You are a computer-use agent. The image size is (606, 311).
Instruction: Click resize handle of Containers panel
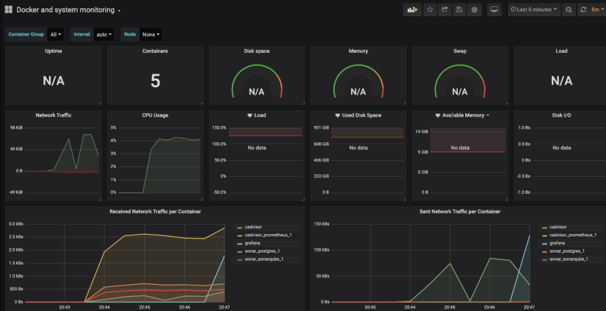(202, 103)
